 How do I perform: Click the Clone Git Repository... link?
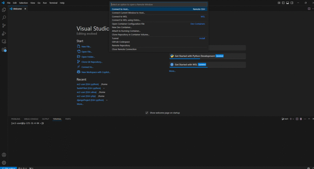(x=92, y=62)
